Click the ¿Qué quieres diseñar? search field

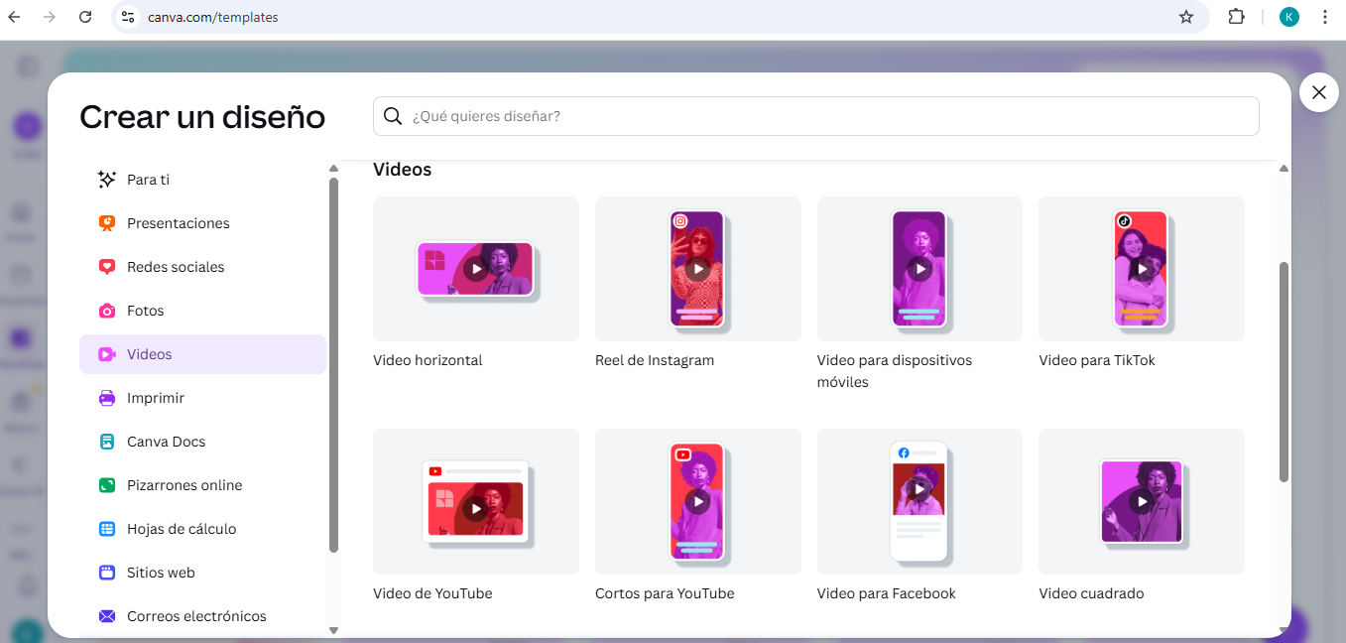tap(815, 116)
